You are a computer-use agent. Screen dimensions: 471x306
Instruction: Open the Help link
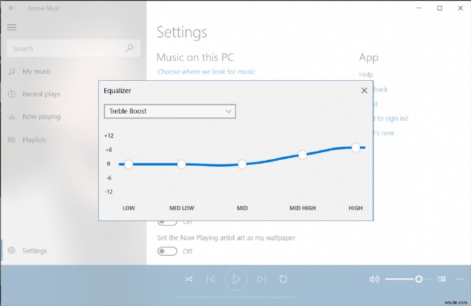(x=366, y=75)
